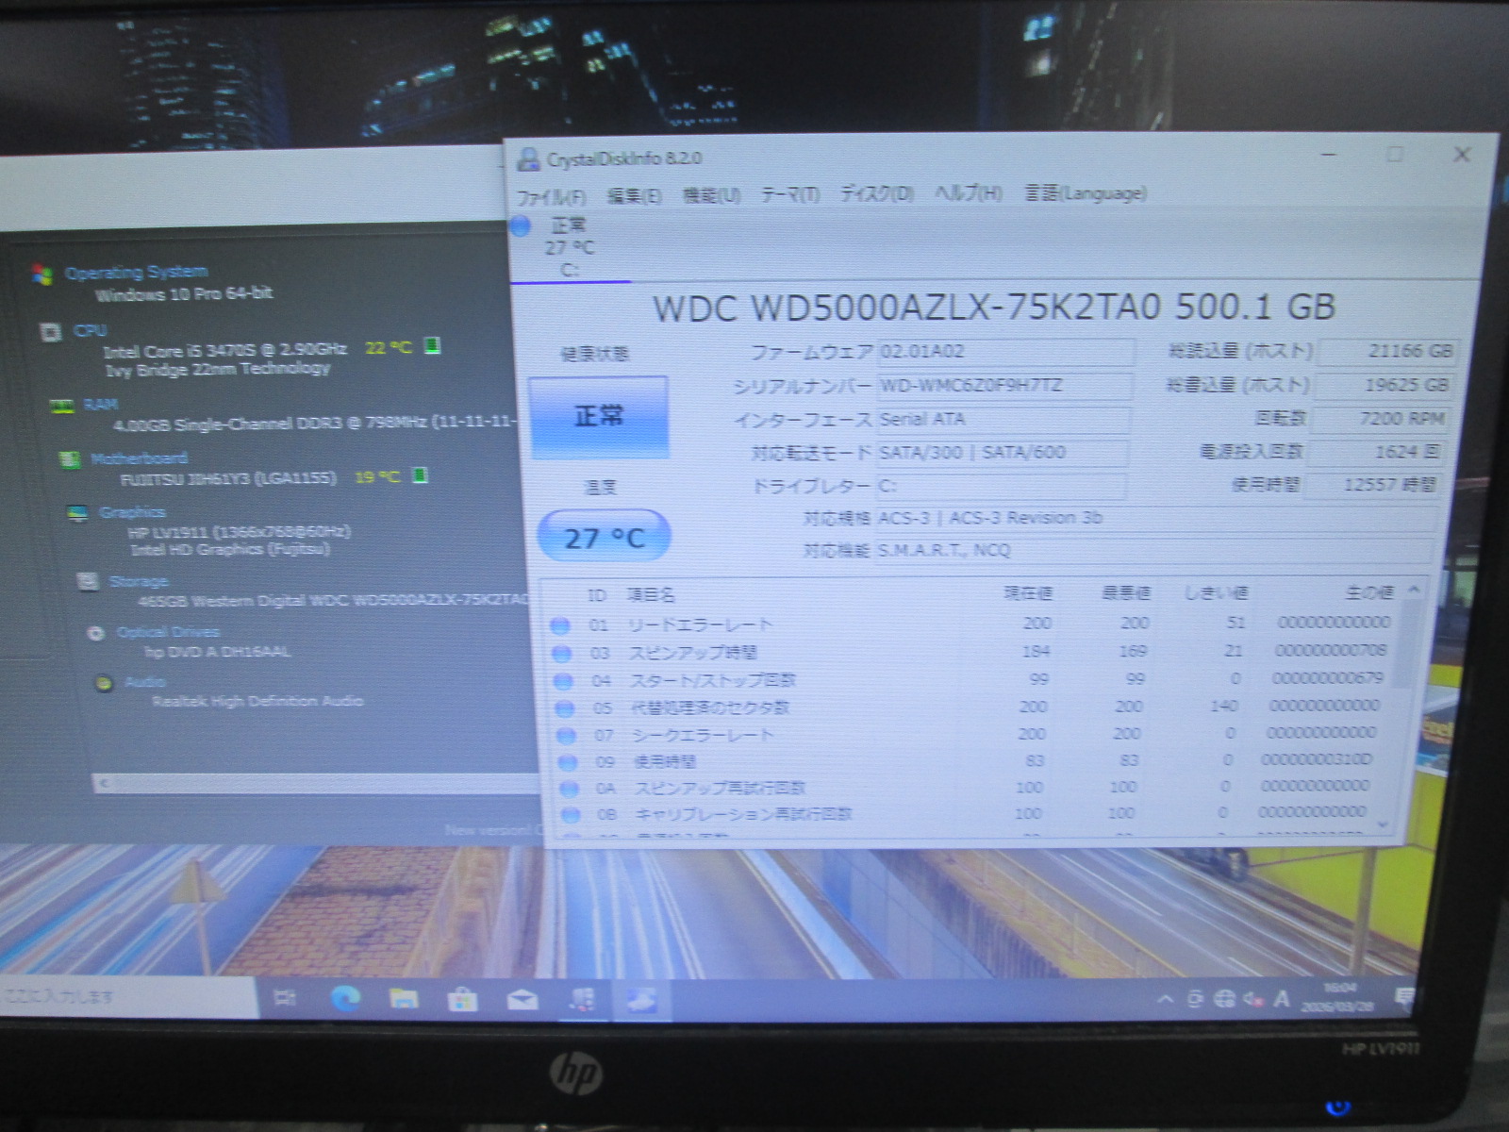The height and width of the screenshot is (1132, 1509).
Task: Open the 機能(U) menu
Action: [711, 195]
